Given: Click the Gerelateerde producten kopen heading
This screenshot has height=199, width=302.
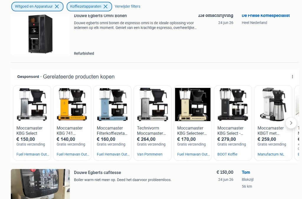Looking at the screenshot, I should click(78, 76).
